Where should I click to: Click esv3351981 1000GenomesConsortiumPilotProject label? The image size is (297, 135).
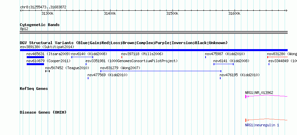[131, 61]
